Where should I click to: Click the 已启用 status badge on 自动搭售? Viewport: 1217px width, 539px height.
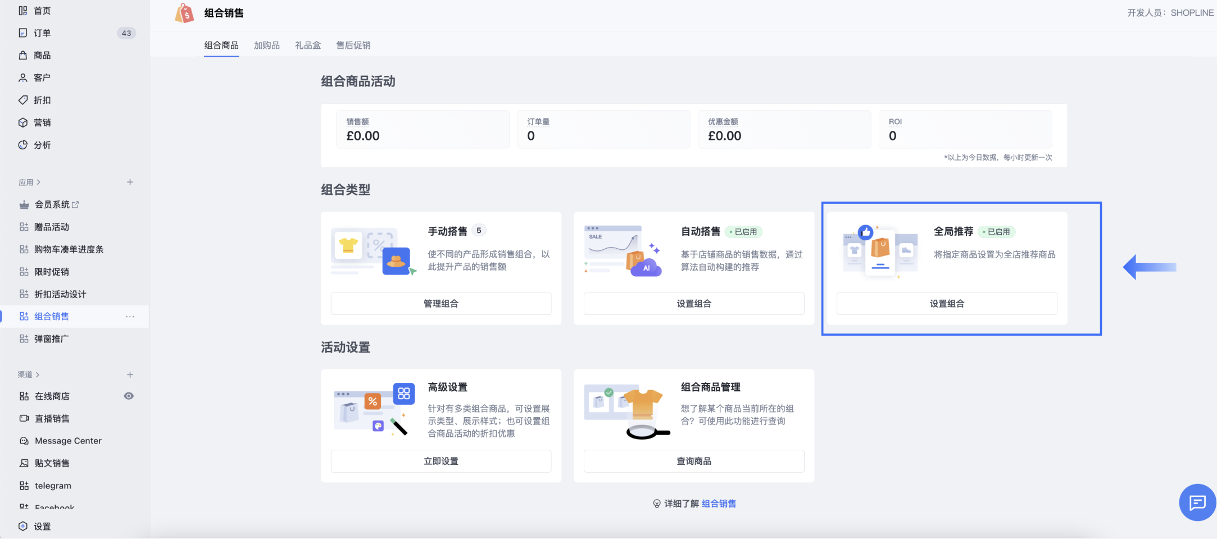[x=743, y=232]
